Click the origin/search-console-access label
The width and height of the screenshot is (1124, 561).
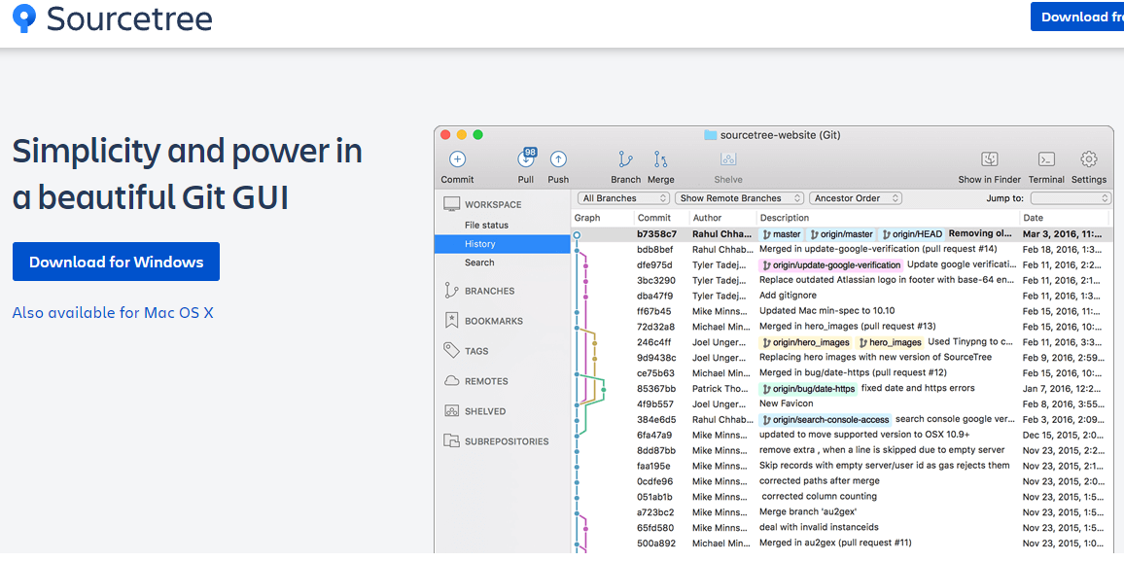(825, 419)
